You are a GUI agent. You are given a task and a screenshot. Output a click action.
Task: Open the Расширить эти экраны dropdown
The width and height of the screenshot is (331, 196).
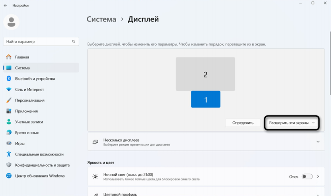tap(292, 123)
